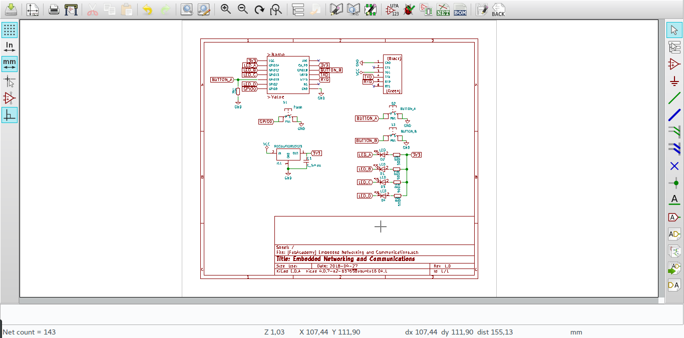The image size is (684, 338).
Task: Select the place wire tool
Action: pos(674,99)
